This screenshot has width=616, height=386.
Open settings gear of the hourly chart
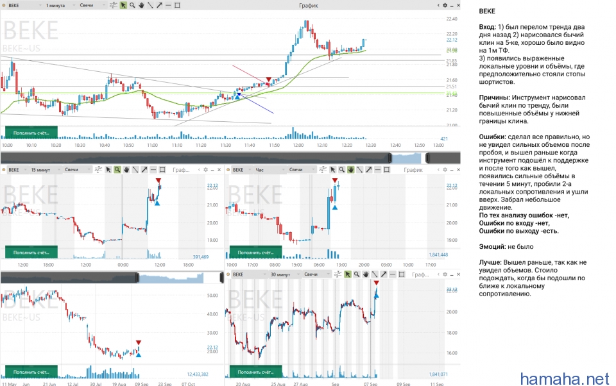(x=445, y=170)
